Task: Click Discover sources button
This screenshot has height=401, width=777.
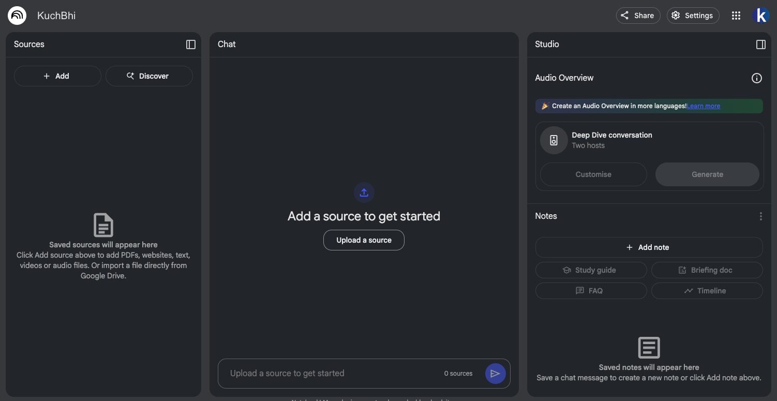Action: [x=149, y=76]
